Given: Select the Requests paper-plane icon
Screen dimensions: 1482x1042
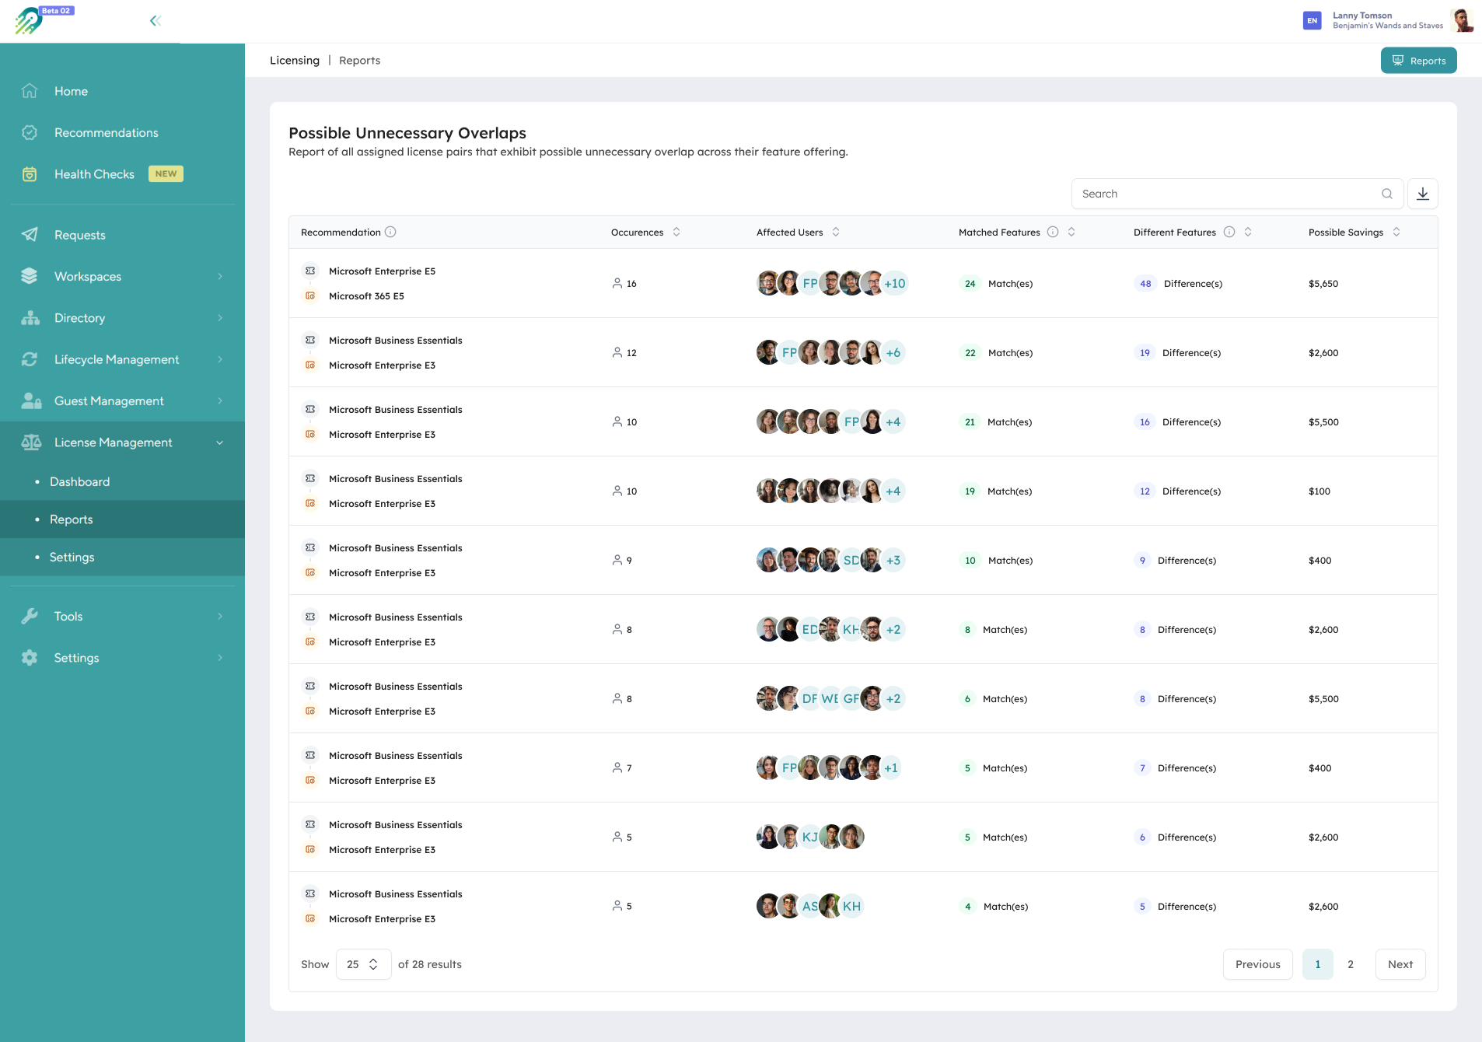Looking at the screenshot, I should pyautogui.click(x=30, y=234).
